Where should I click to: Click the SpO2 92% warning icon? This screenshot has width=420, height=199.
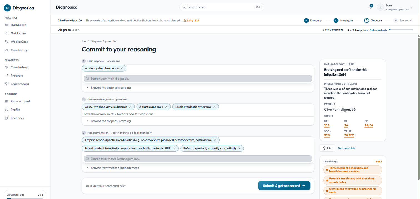[185, 20]
